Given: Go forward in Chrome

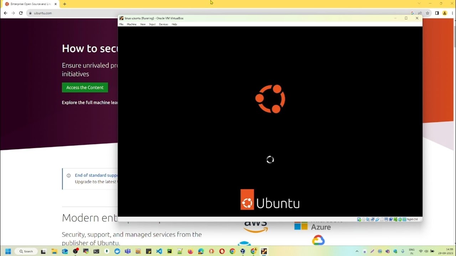Looking at the screenshot, I should point(13,13).
